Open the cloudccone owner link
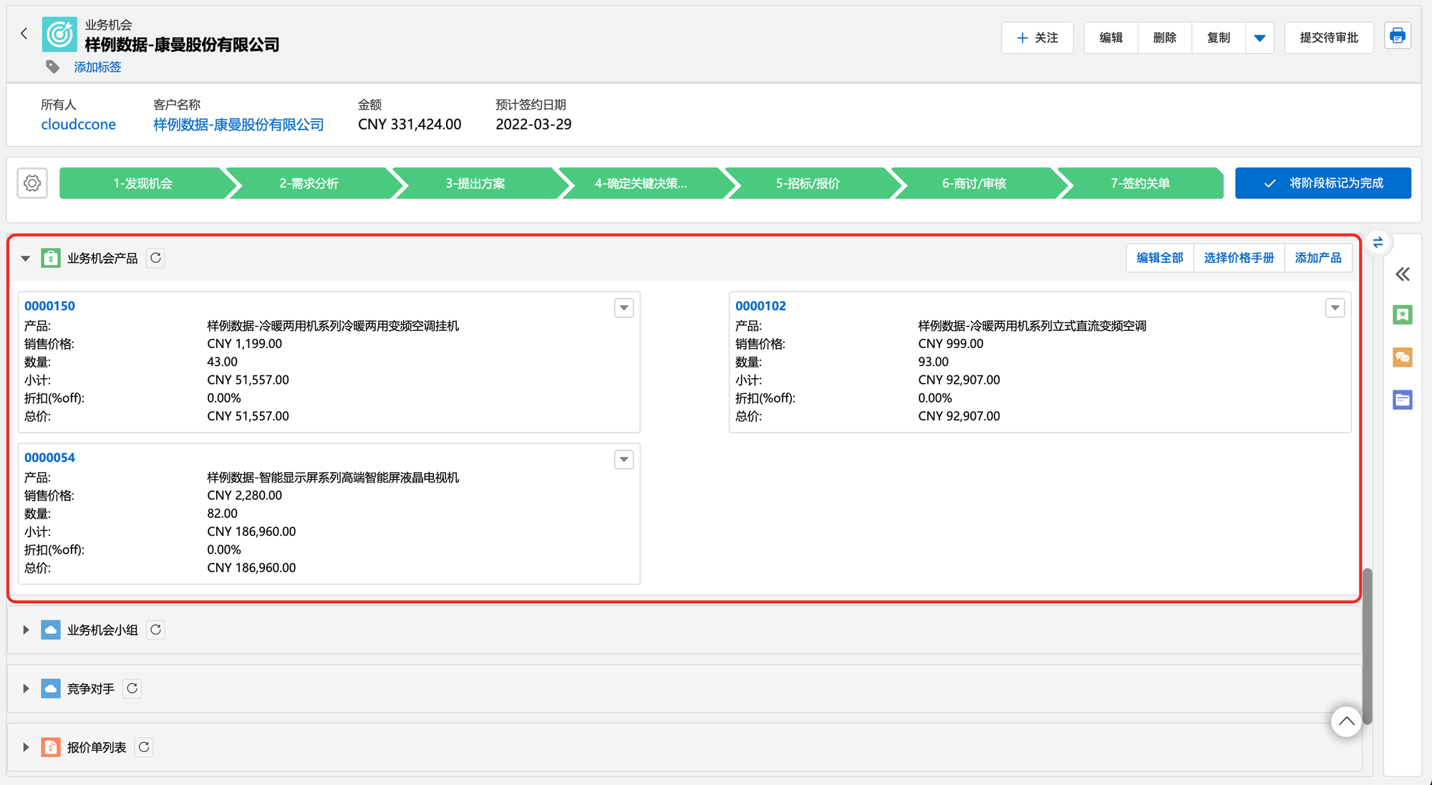The height and width of the screenshot is (785, 1432). (78, 125)
